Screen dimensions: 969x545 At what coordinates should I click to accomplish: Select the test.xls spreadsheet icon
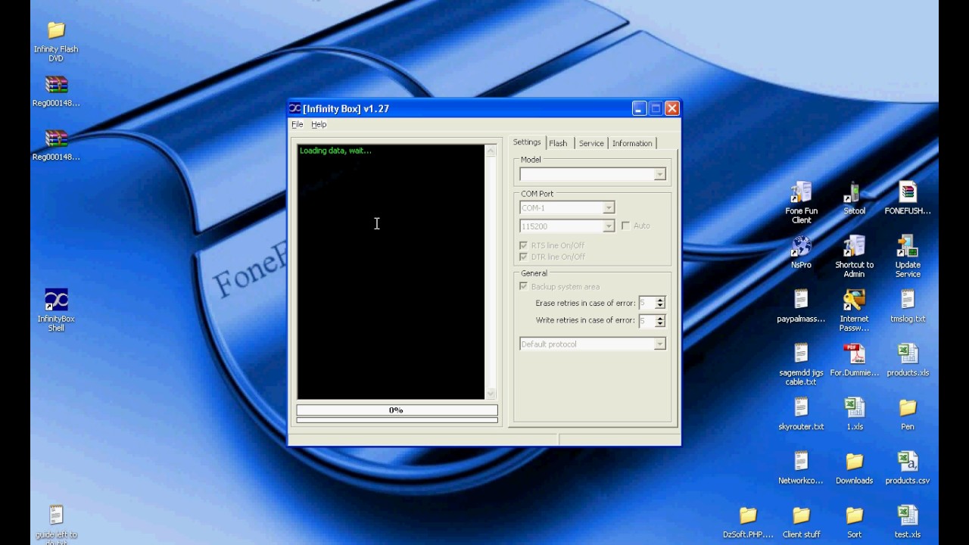point(908,515)
